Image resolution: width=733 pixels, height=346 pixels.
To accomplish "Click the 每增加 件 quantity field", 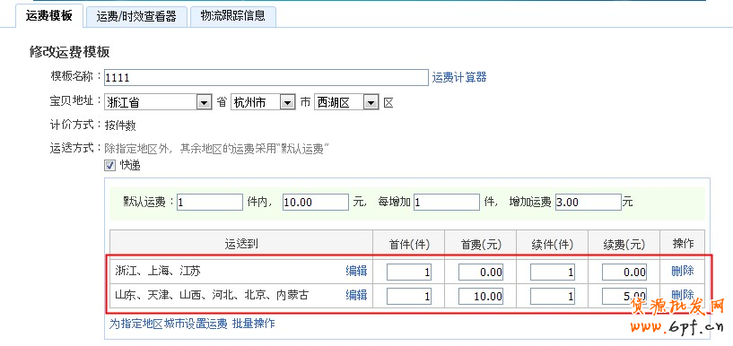I will pyautogui.click(x=447, y=203).
